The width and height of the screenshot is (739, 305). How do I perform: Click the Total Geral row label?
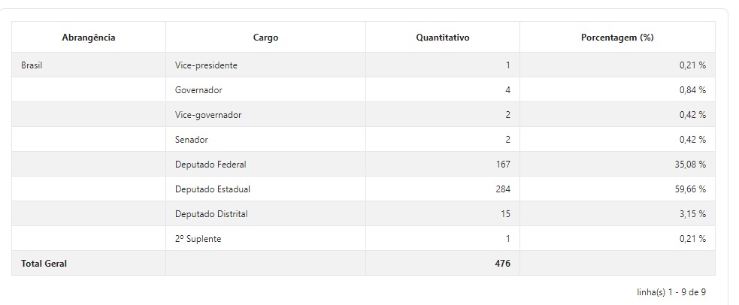(x=44, y=264)
